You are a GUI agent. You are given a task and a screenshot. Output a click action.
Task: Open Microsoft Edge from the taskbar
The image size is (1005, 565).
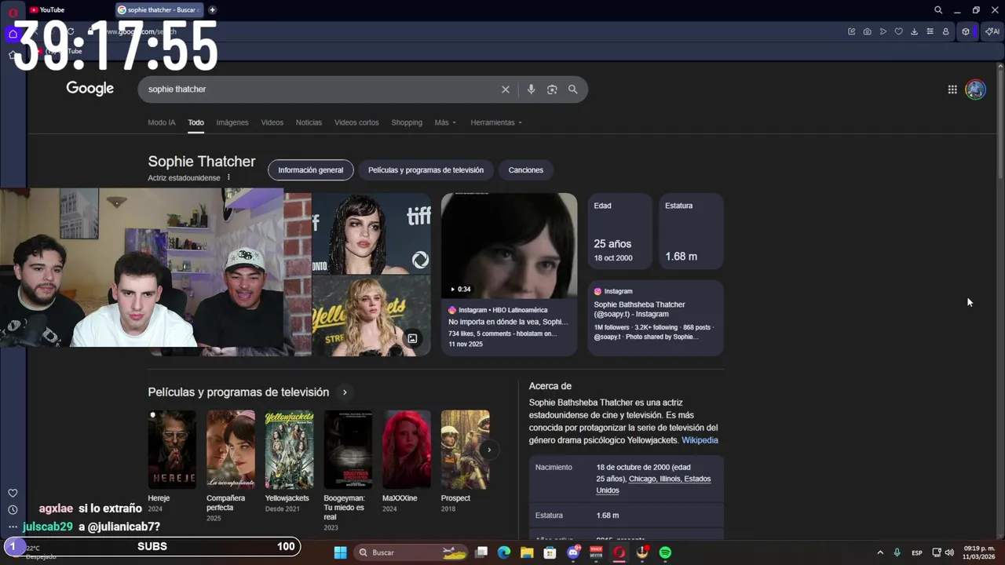(x=504, y=552)
